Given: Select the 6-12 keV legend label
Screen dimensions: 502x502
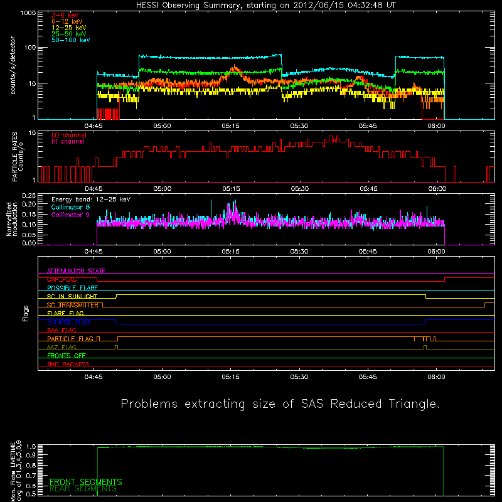Looking at the screenshot, I should click(x=67, y=21).
